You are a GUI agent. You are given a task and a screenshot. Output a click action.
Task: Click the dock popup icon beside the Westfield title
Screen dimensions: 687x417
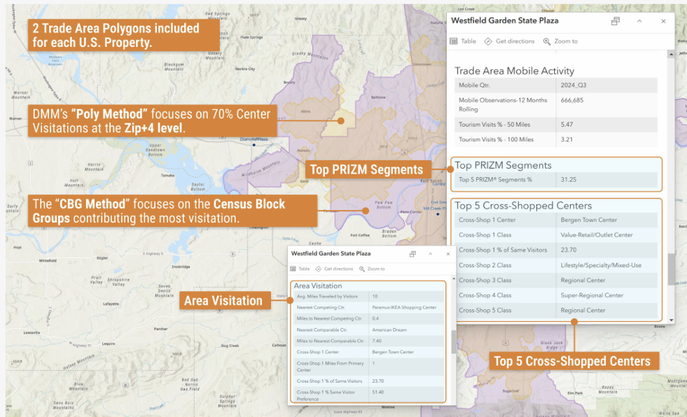pyautogui.click(x=616, y=21)
